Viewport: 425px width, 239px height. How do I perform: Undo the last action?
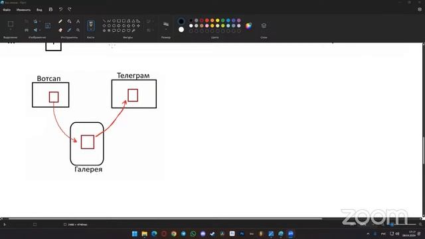point(60,9)
